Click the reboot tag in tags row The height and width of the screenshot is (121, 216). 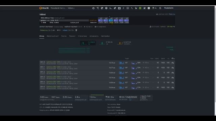(x=68, y=30)
